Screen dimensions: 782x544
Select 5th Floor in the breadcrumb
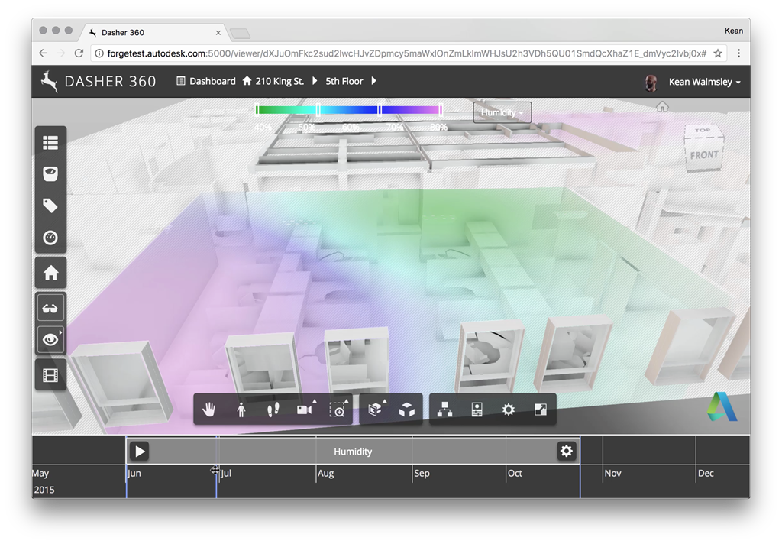tap(344, 81)
